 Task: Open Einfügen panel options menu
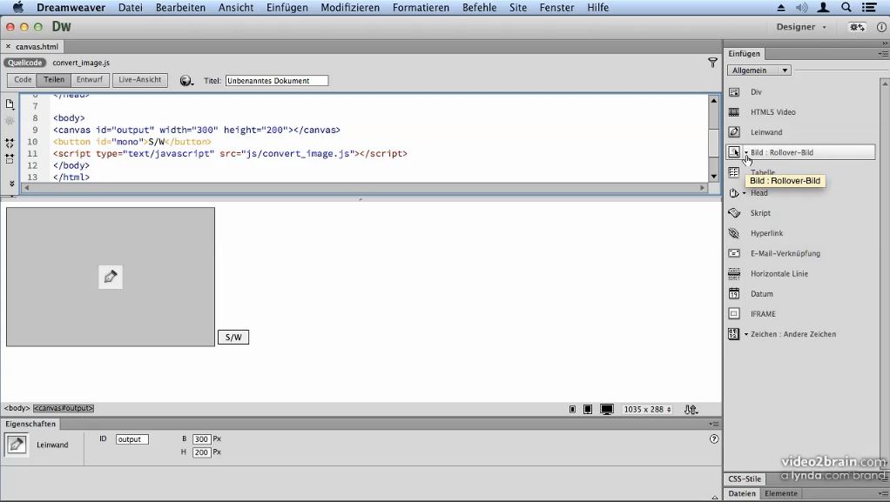click(883, 53)
